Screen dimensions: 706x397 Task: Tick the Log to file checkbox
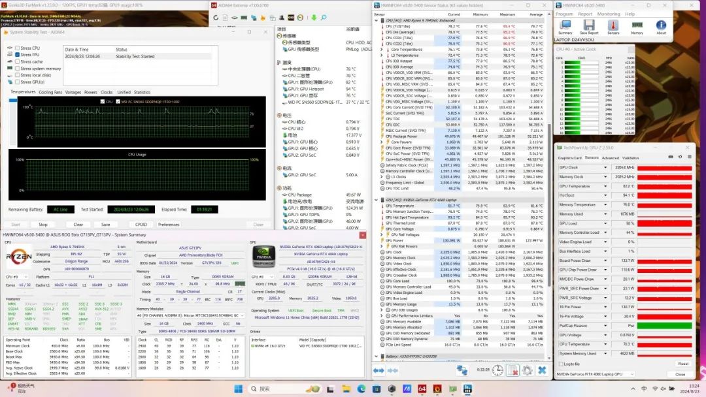pos(560,364)
